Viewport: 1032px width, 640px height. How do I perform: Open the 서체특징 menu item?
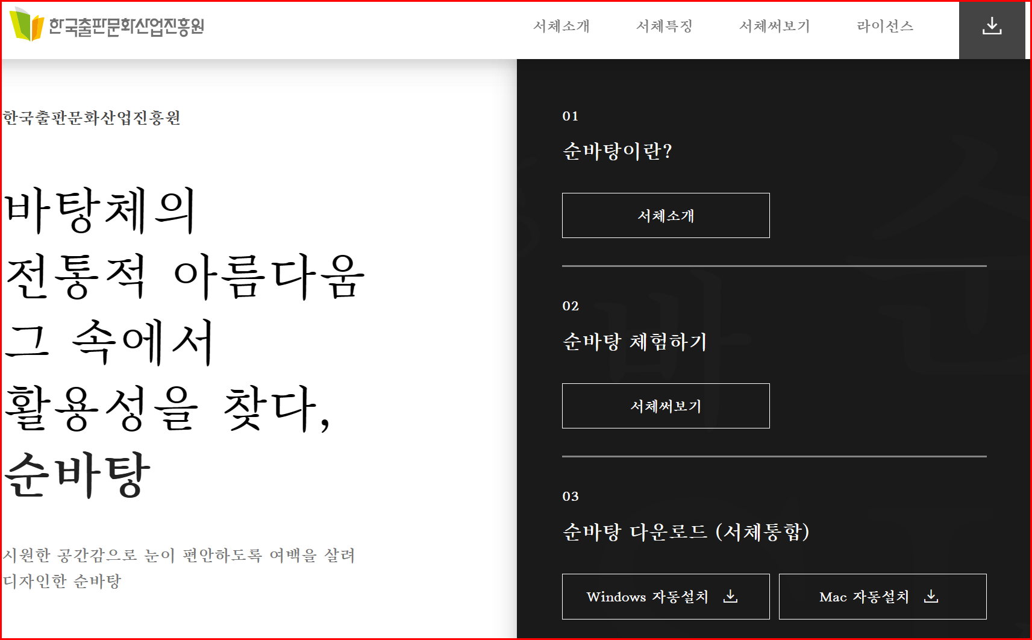[x=665, y=26]
